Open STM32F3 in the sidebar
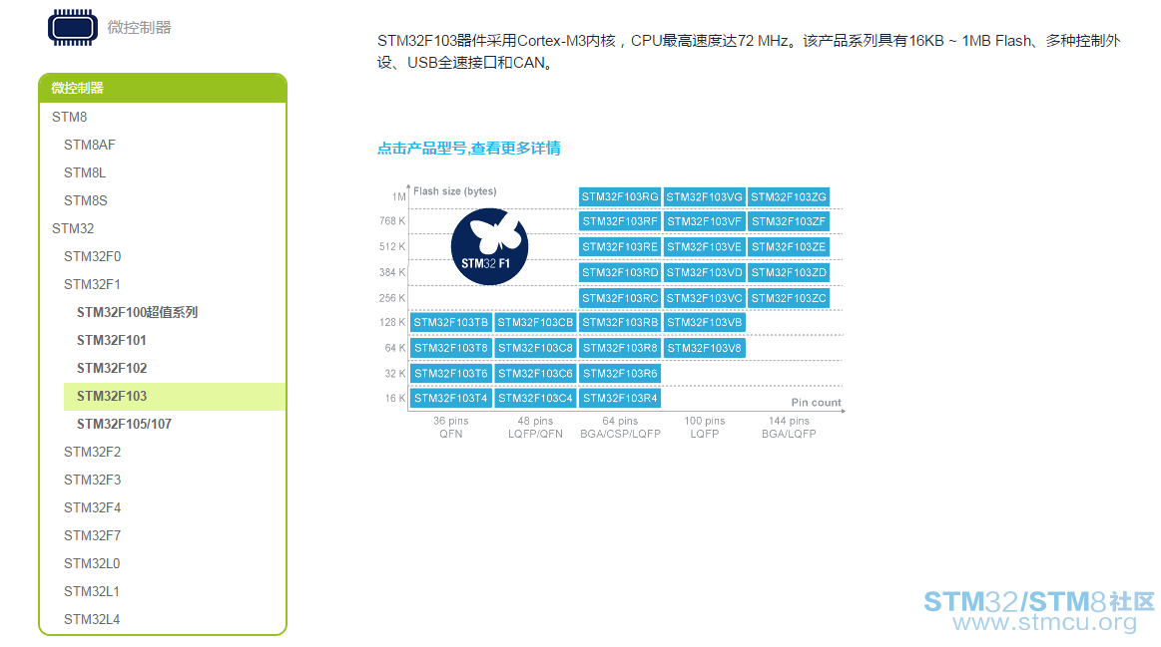This screenshot has width=1161, height=647. coord(93,480)
